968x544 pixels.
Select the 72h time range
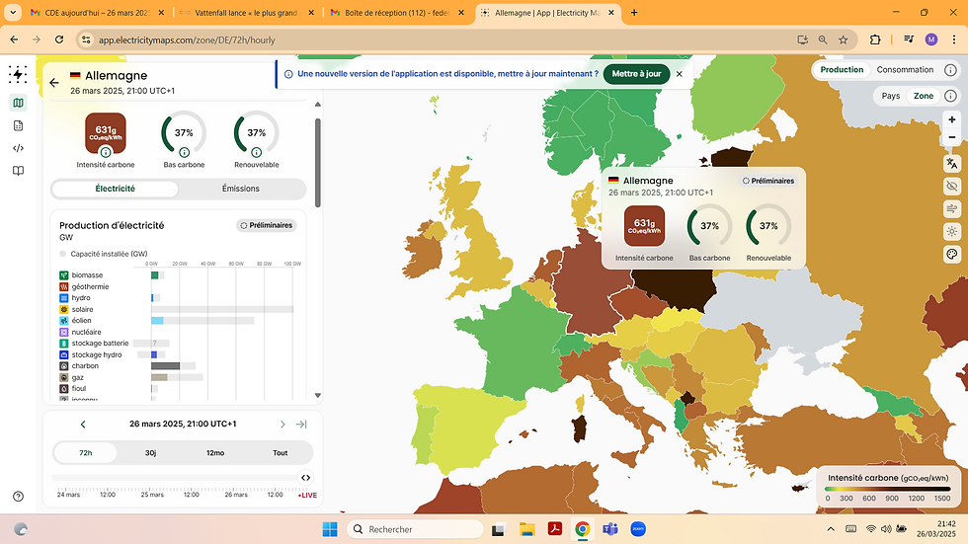pos(85,453)
